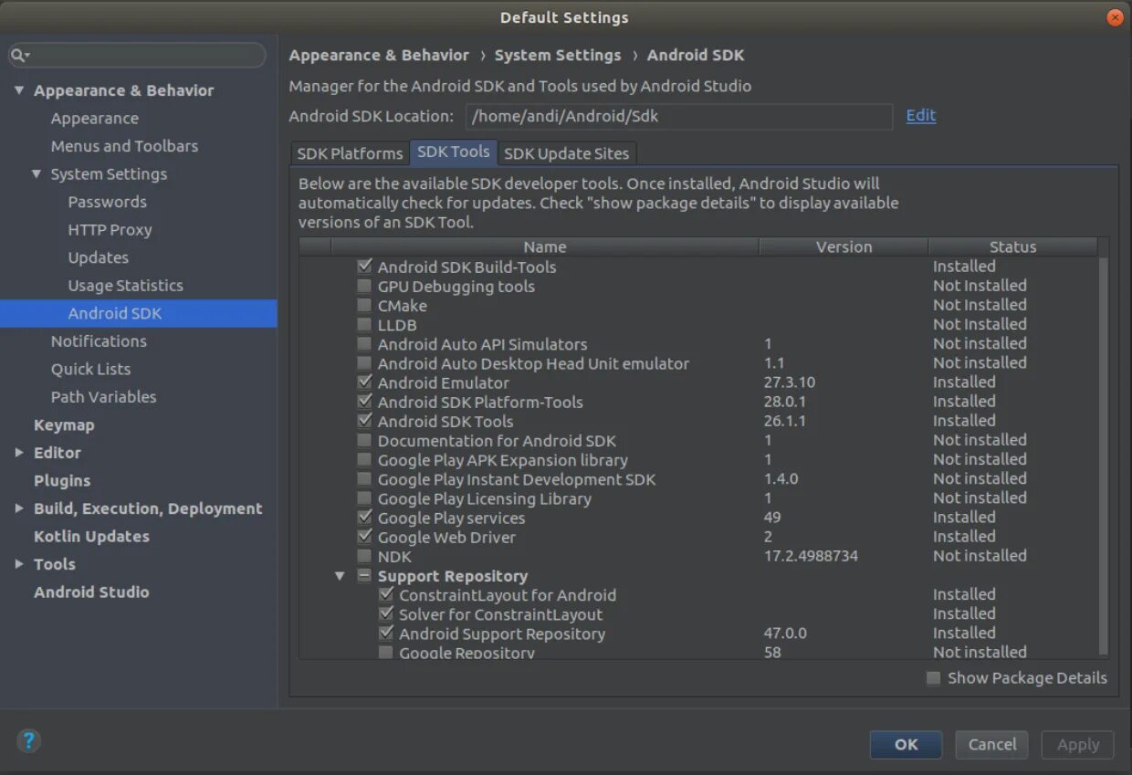
Task: Click the help question mark icon
Action: click(29, 740)
